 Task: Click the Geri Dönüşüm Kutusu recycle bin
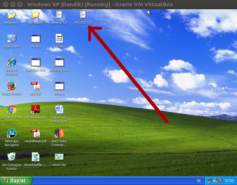click(x=11, y=157)
